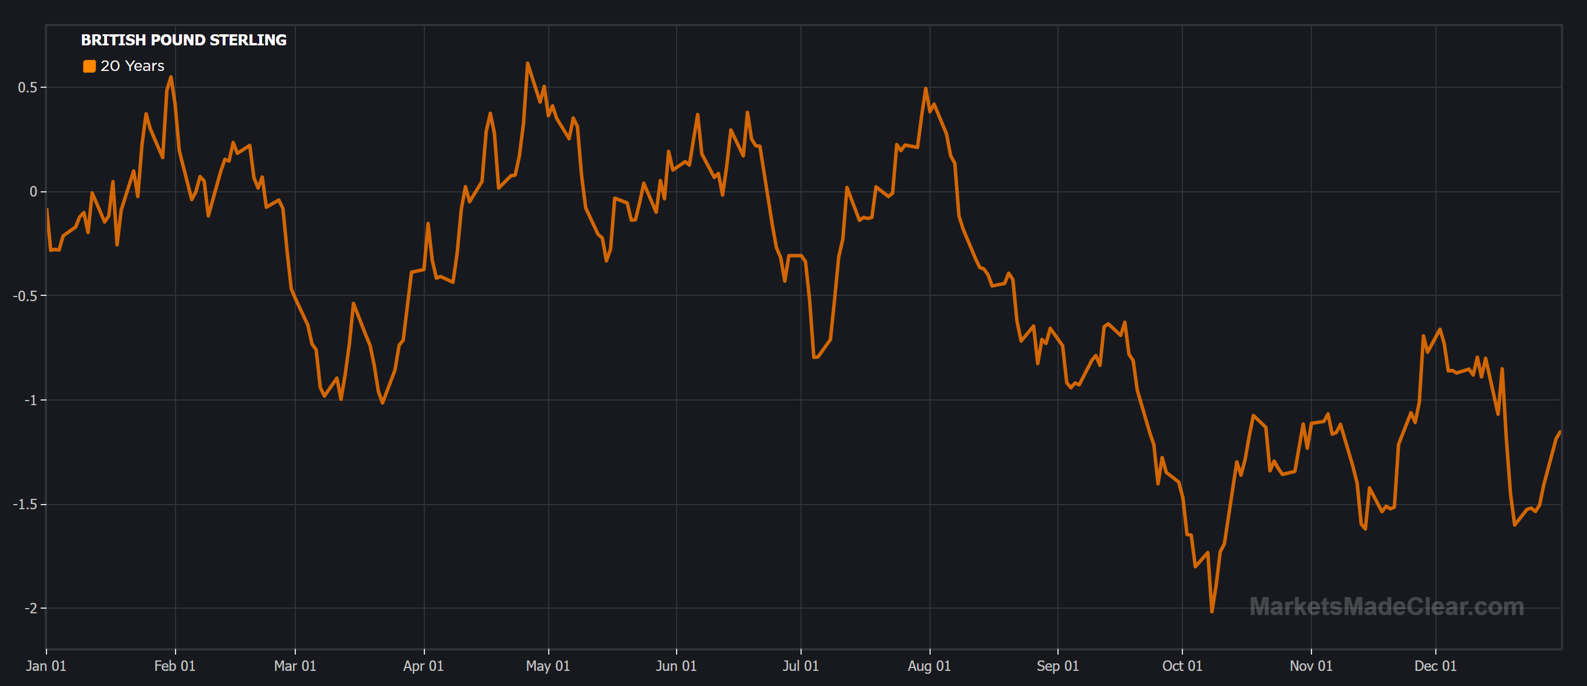
Task: Click the Oct 01 x-axis label
Action: 1182,666
